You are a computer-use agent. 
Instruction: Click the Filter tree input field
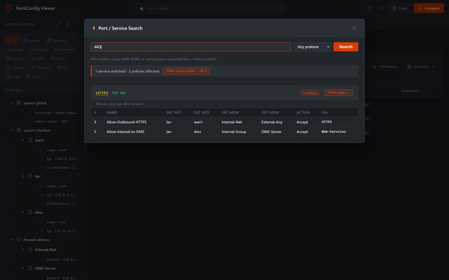click(x=43, y=90)
